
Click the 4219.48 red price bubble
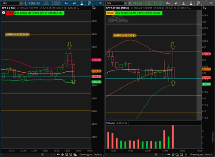[x=96, y=60]
